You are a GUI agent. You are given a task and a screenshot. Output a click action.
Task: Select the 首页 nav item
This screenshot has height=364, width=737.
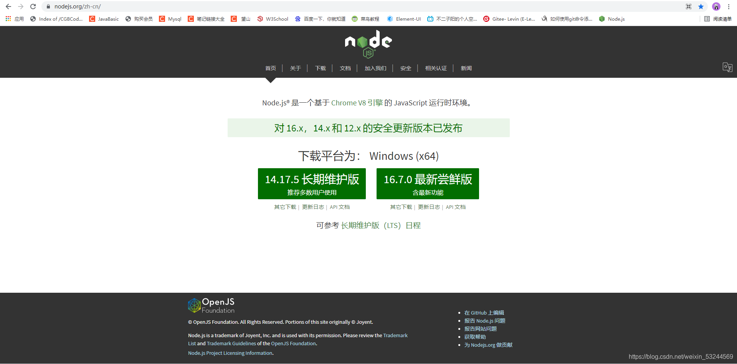[x=271, y=68]
